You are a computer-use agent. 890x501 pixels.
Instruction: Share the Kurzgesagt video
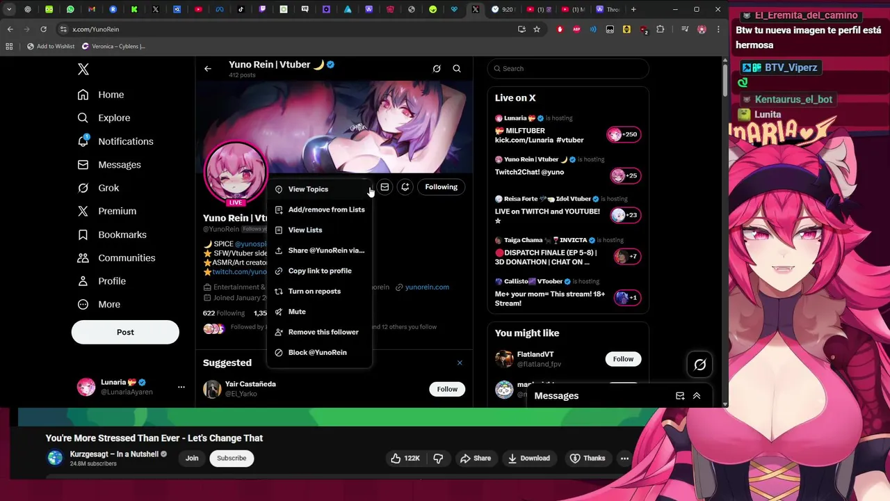tap(476, 458)
